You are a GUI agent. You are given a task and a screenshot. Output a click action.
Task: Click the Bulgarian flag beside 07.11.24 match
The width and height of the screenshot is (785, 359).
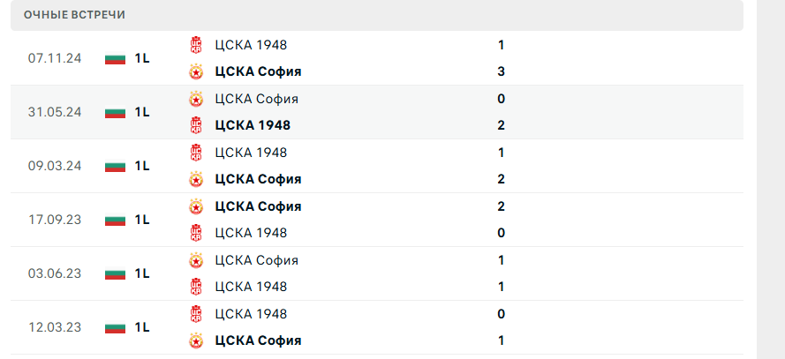point(116,58)
